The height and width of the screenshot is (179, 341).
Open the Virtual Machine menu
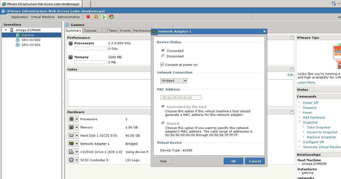click(43, 17)
